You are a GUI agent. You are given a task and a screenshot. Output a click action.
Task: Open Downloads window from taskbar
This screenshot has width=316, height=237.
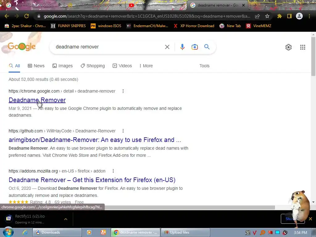coord(57,232)
